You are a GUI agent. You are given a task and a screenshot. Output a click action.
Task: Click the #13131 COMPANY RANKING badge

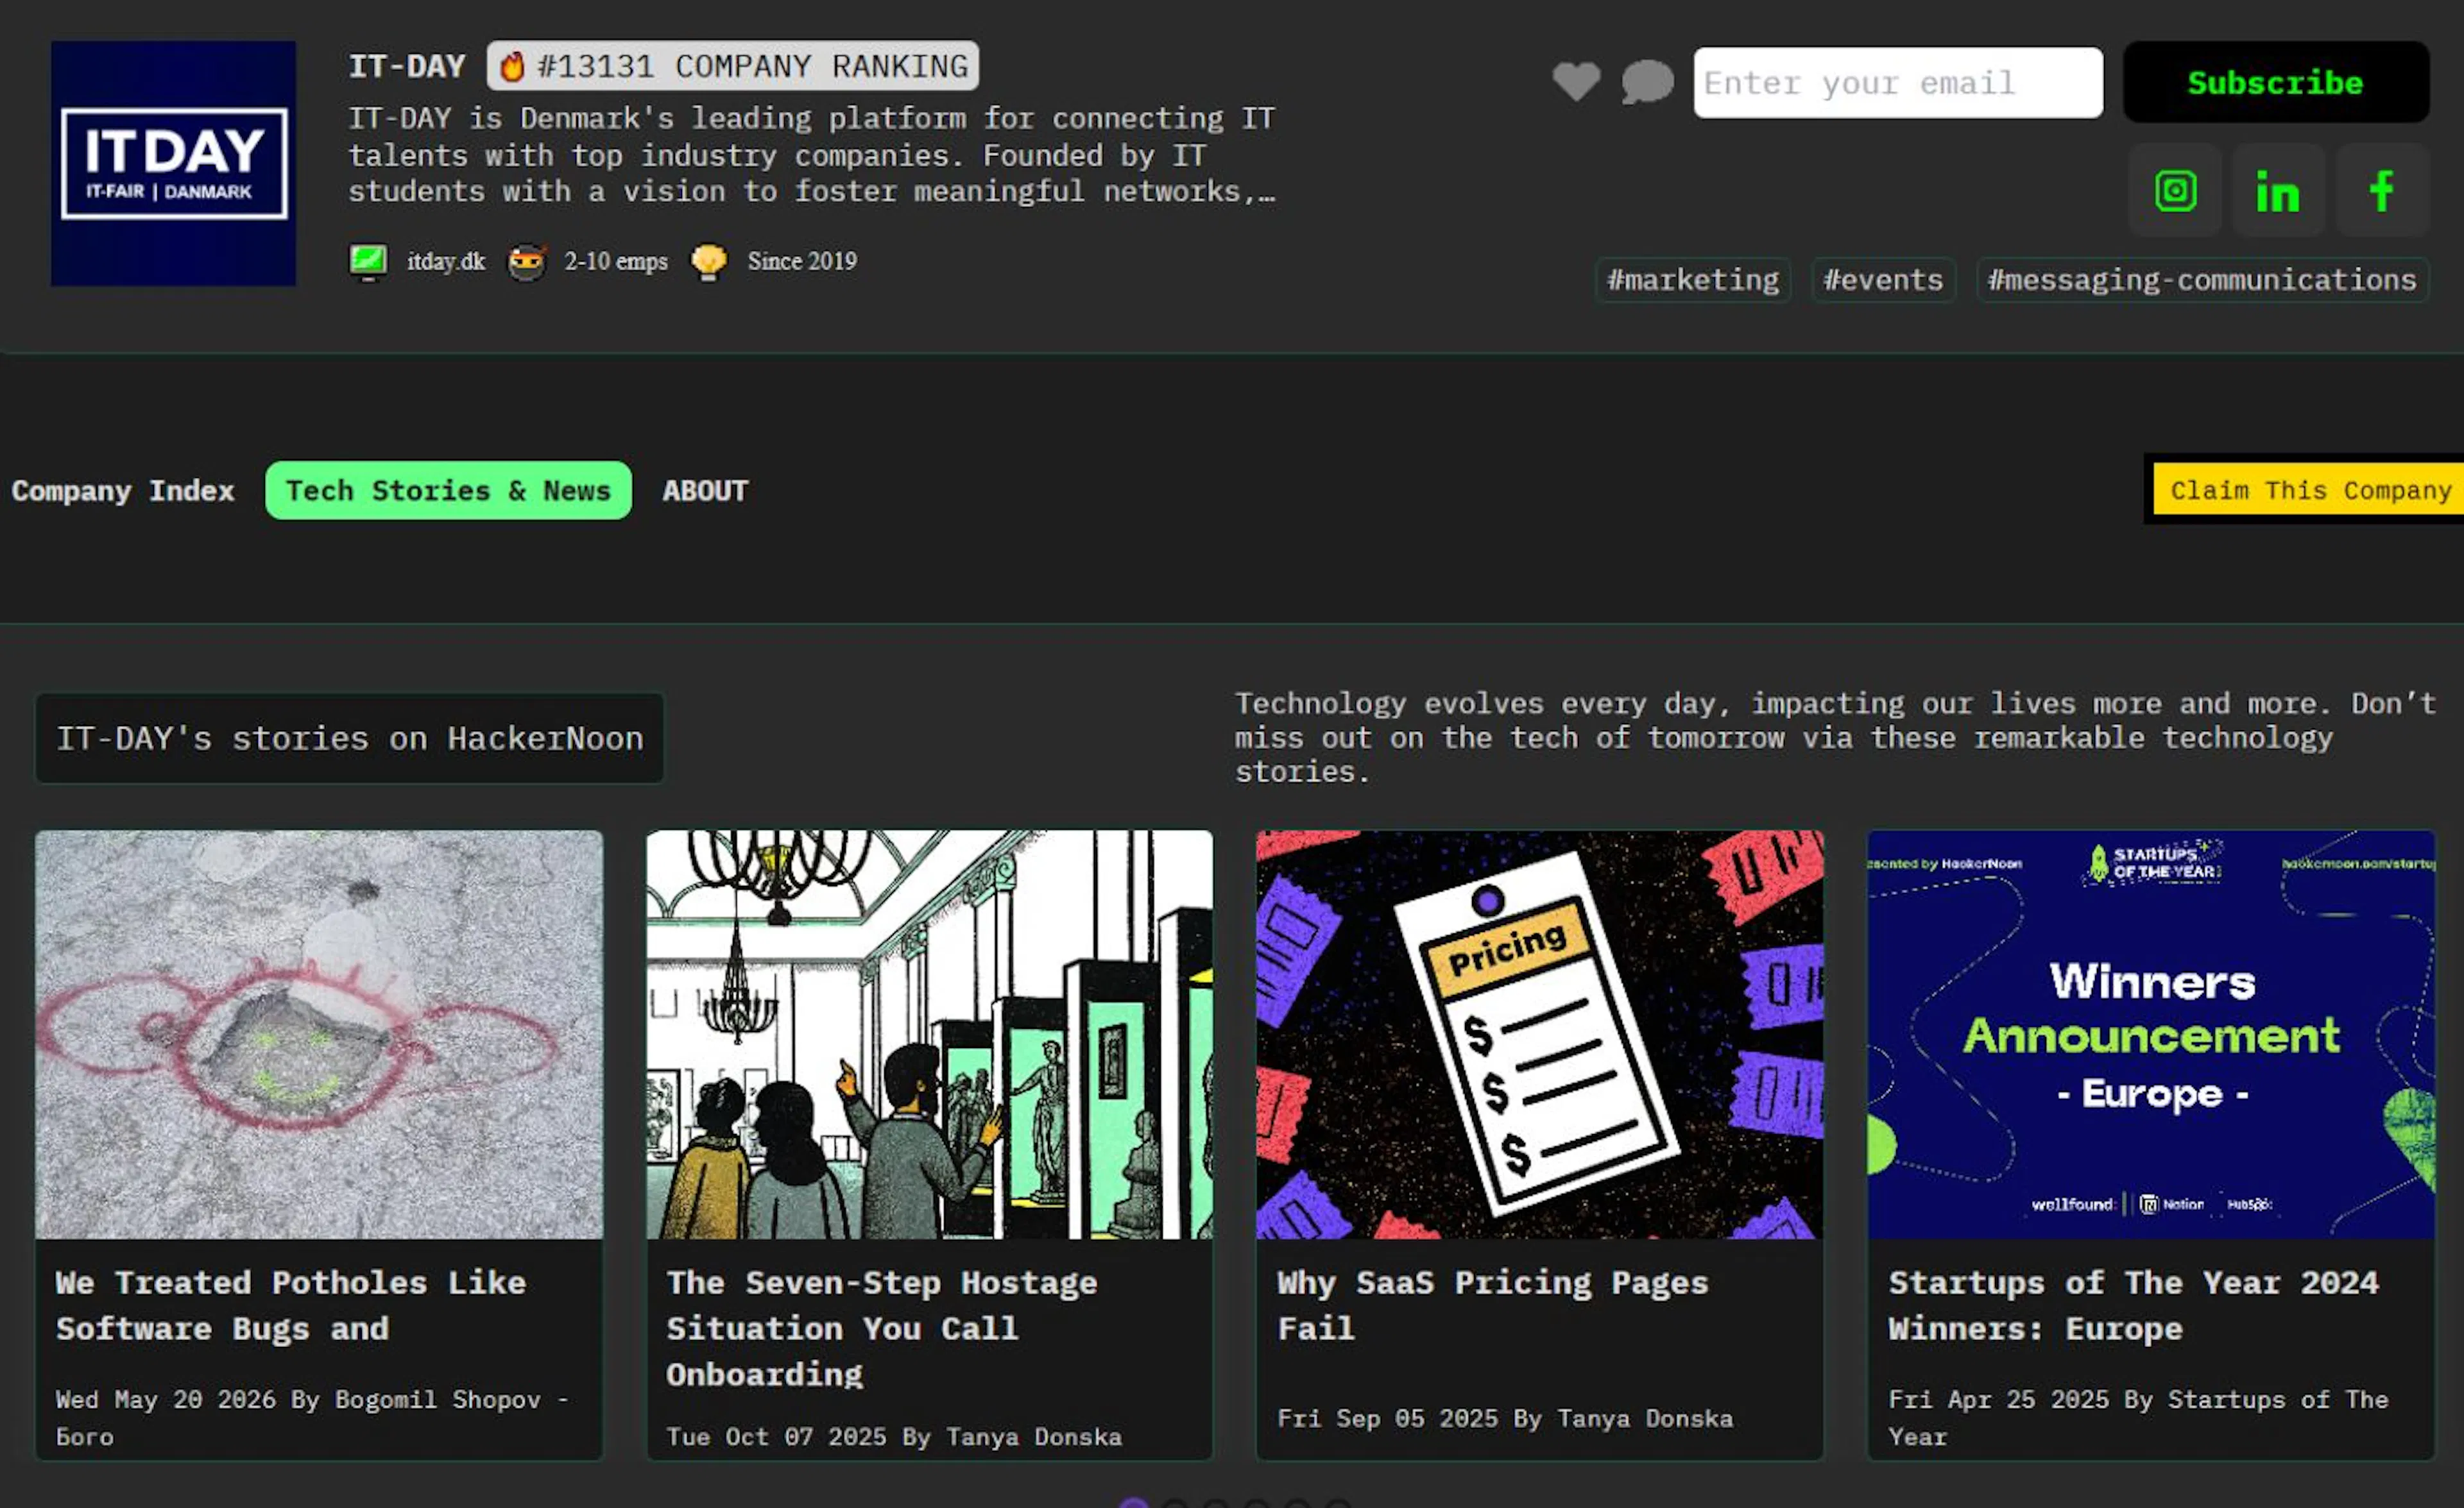732,66
